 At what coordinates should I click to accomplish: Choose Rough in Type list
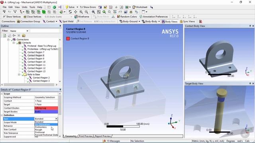pos(46,130)
